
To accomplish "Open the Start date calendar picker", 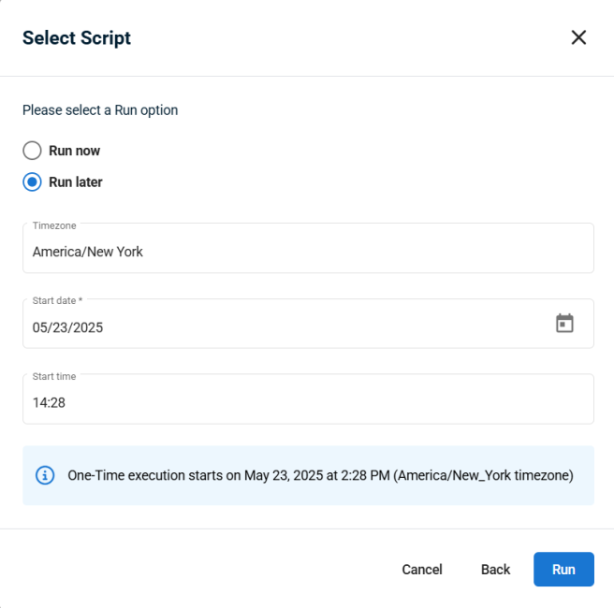I will 564,324.
